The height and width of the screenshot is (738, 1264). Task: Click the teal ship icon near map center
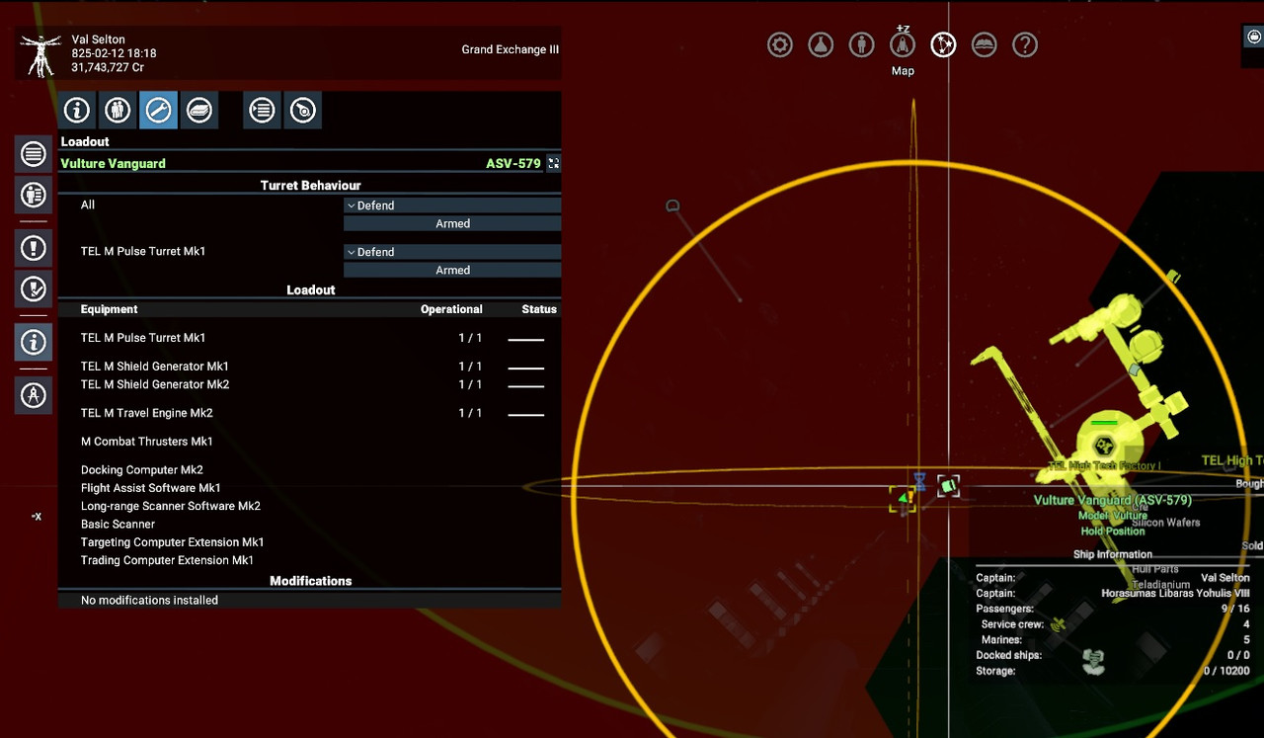click(948, 485)
